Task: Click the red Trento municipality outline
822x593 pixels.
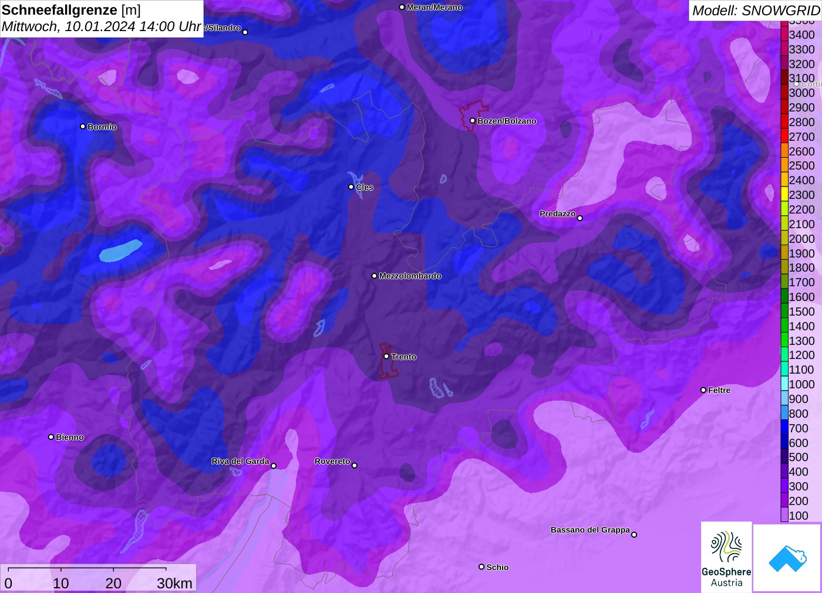Action: (x=388, y=361)
